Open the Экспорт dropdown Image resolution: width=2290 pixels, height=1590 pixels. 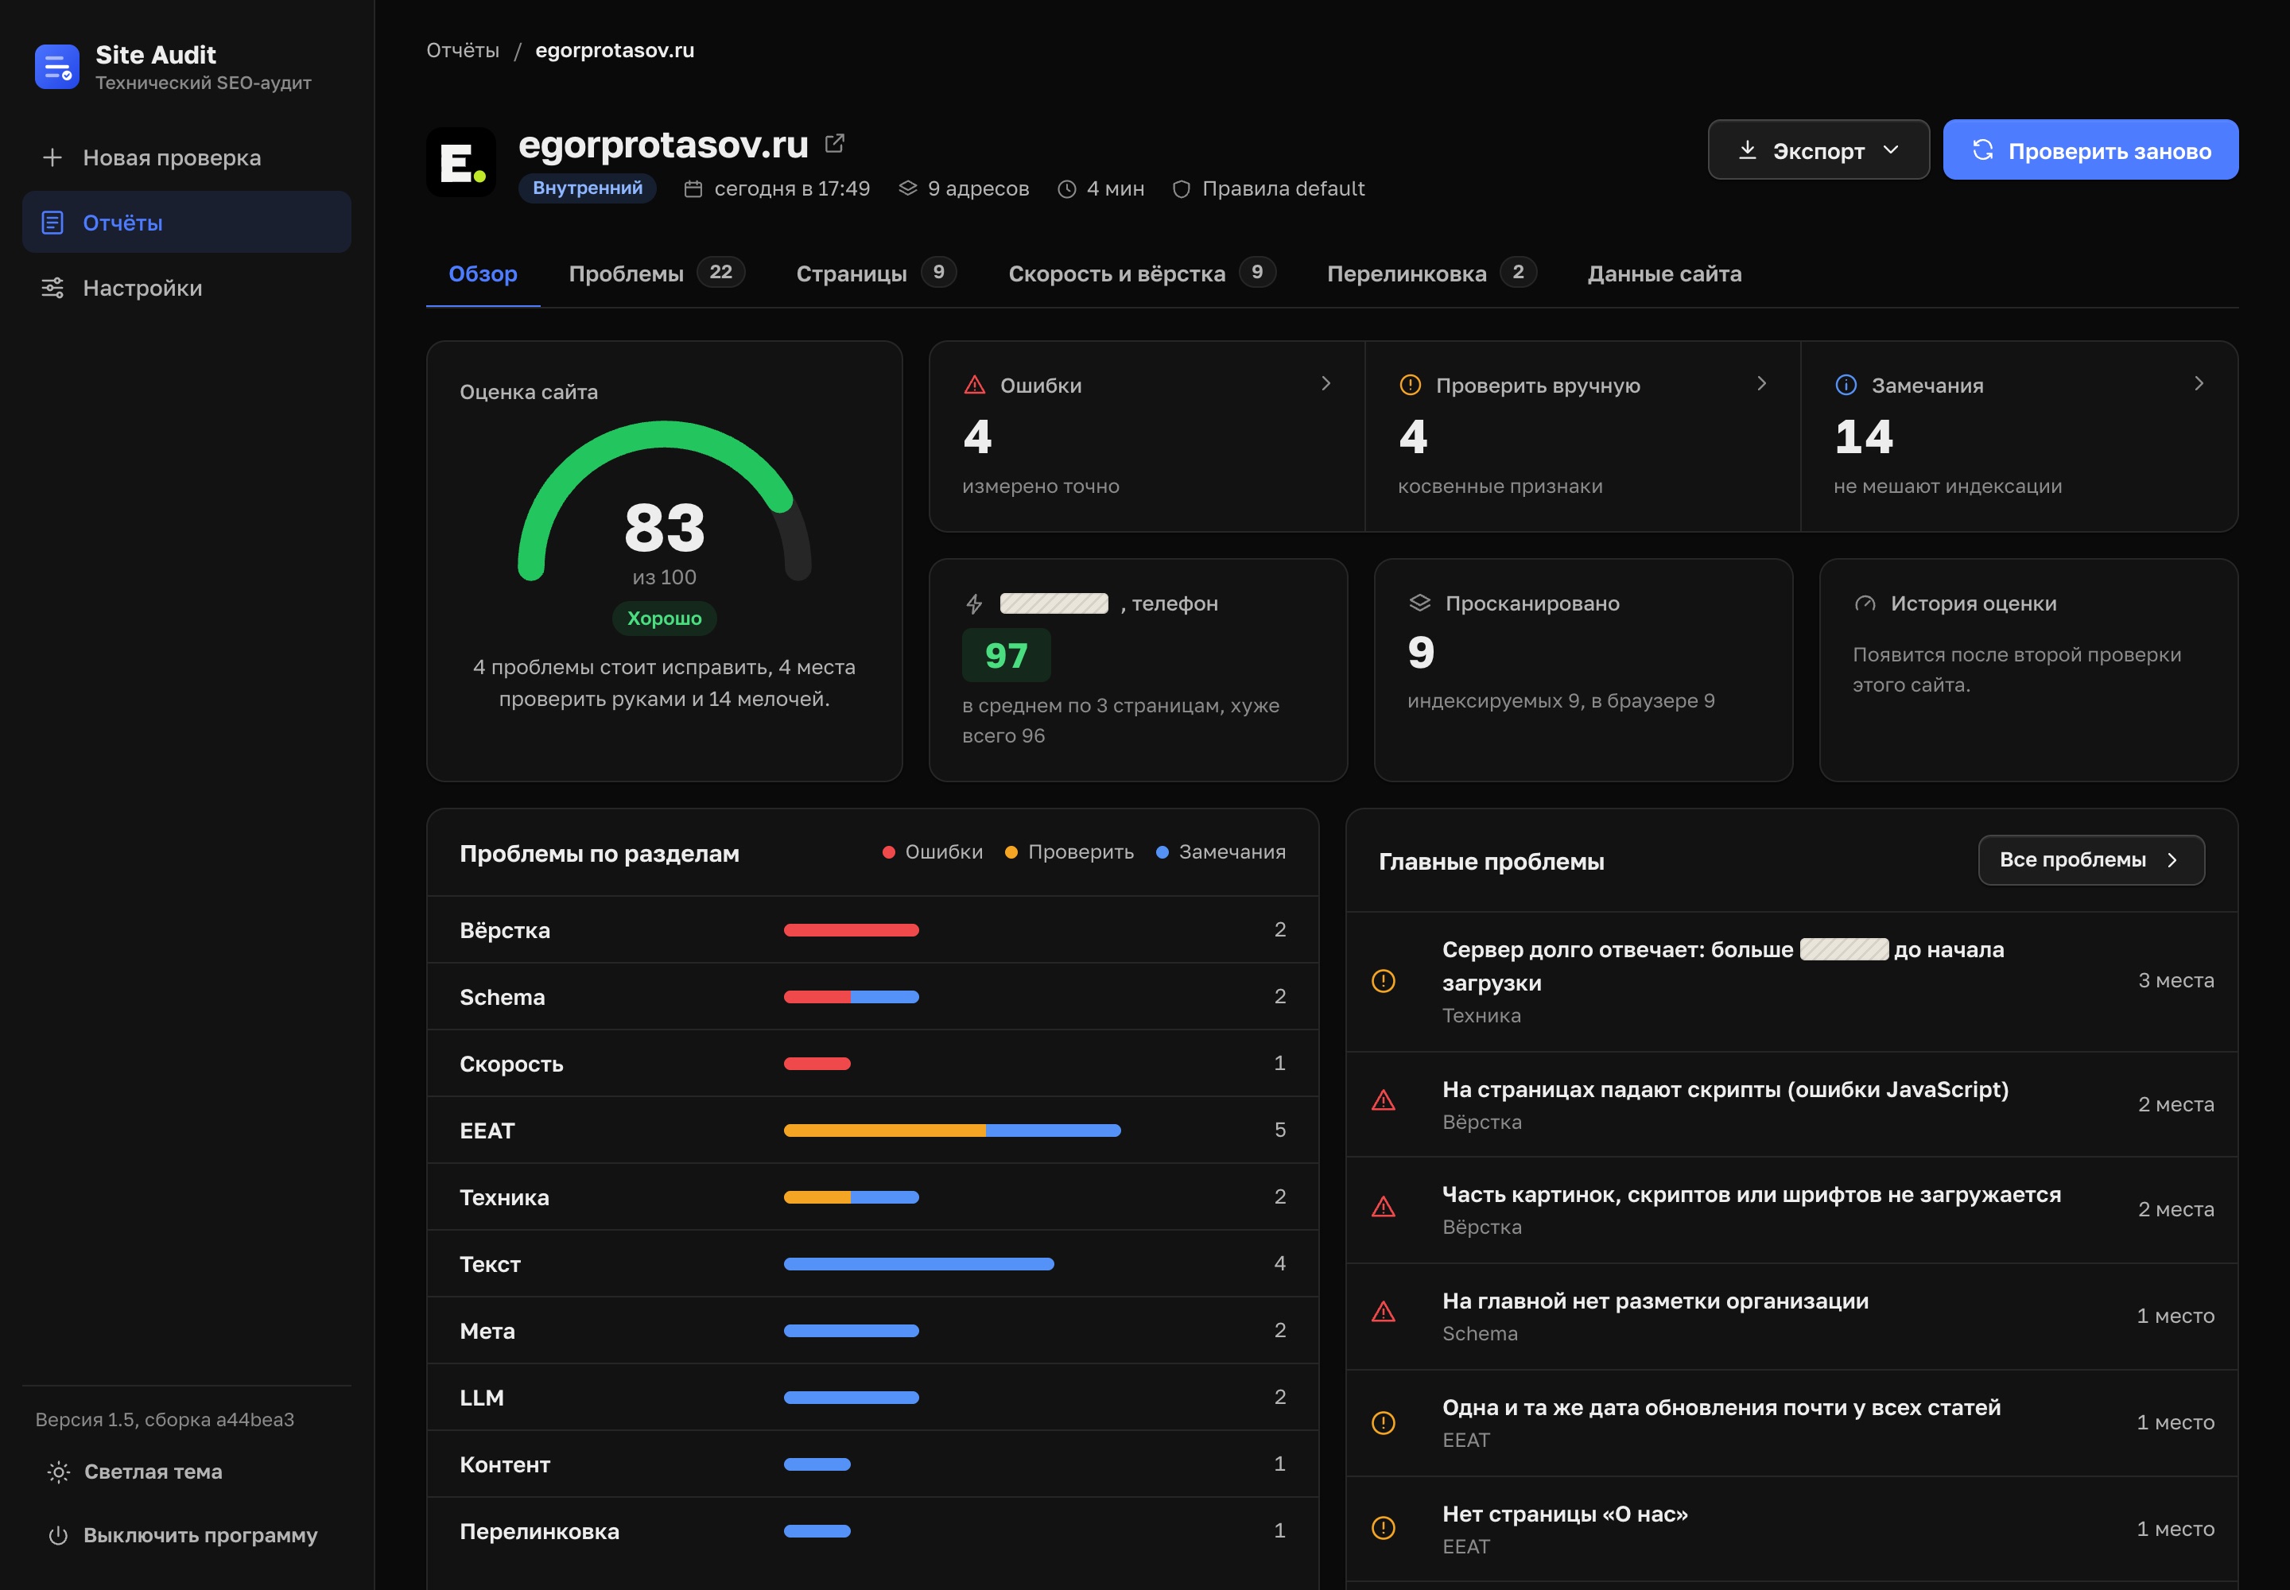point(1818,150)
